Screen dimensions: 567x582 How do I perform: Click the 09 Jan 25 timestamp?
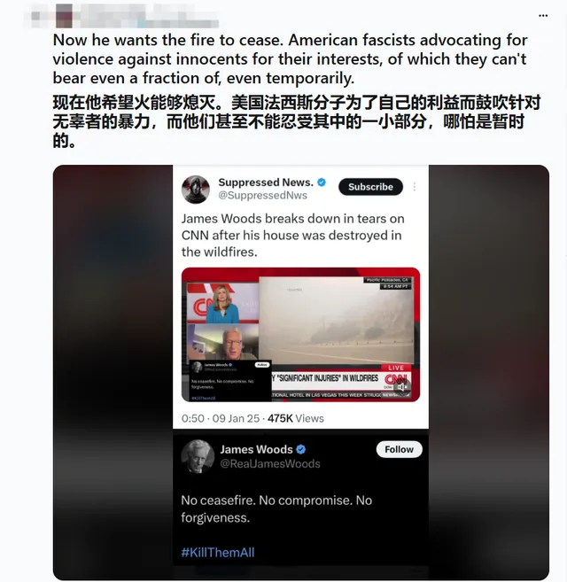(236, 419)
